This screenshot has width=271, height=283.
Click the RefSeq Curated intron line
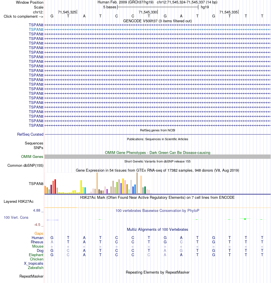(x=157, y=134)
